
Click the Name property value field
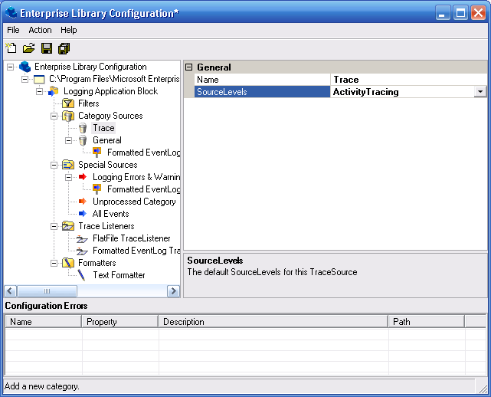point(409,80)
